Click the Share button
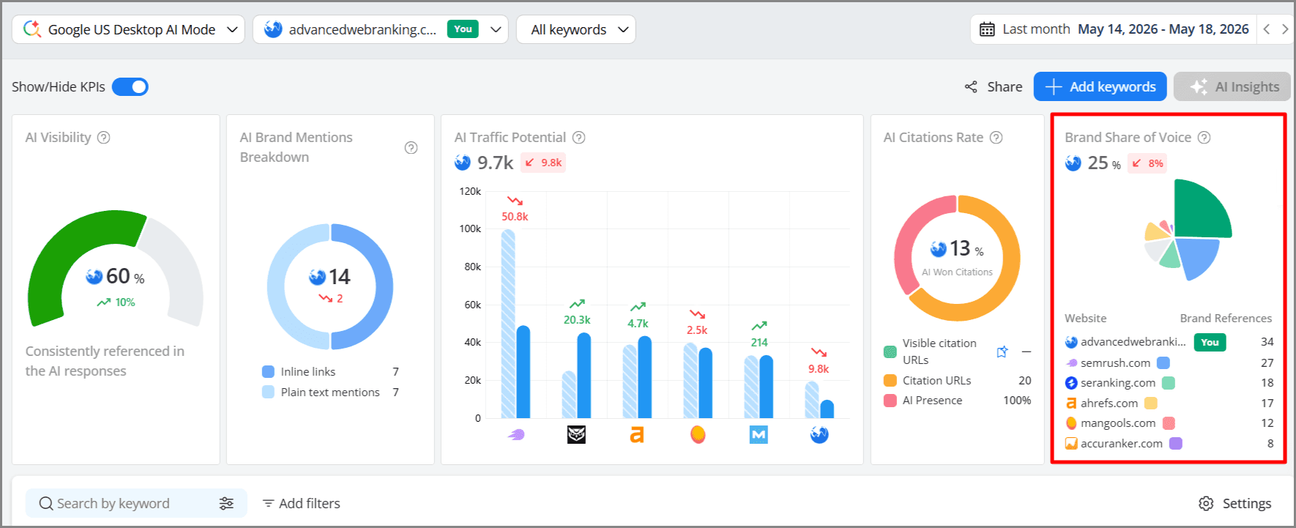 (994, 87)
